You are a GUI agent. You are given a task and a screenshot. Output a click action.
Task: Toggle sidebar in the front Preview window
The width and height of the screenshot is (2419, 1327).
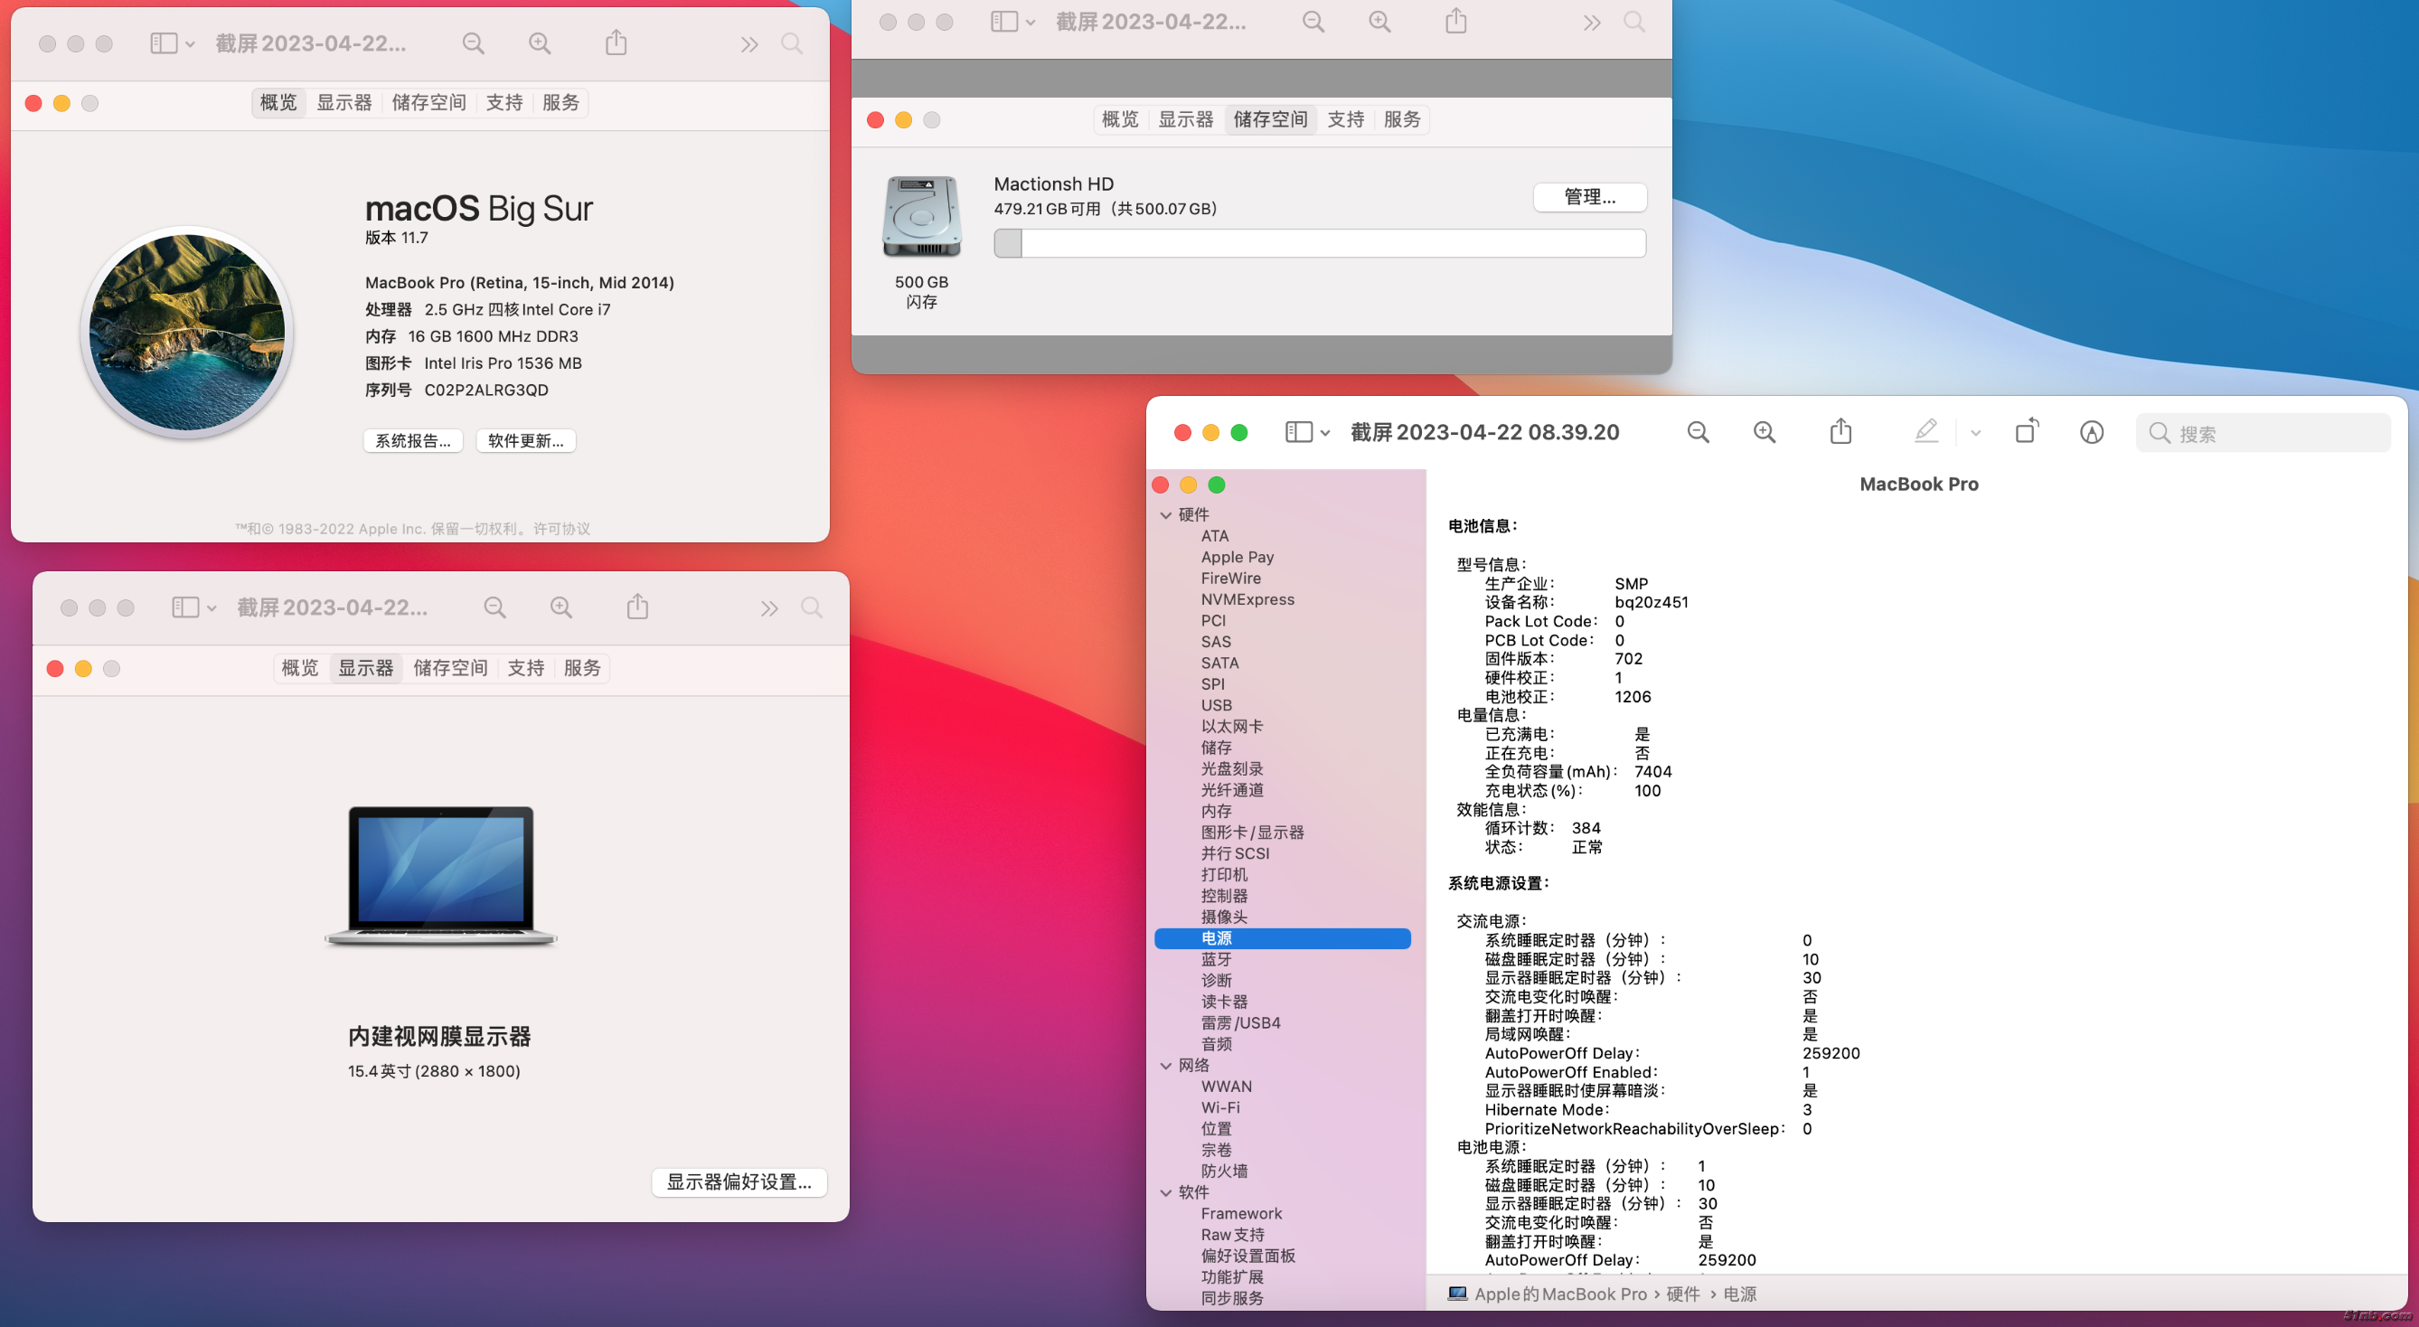click(1299, 432)
